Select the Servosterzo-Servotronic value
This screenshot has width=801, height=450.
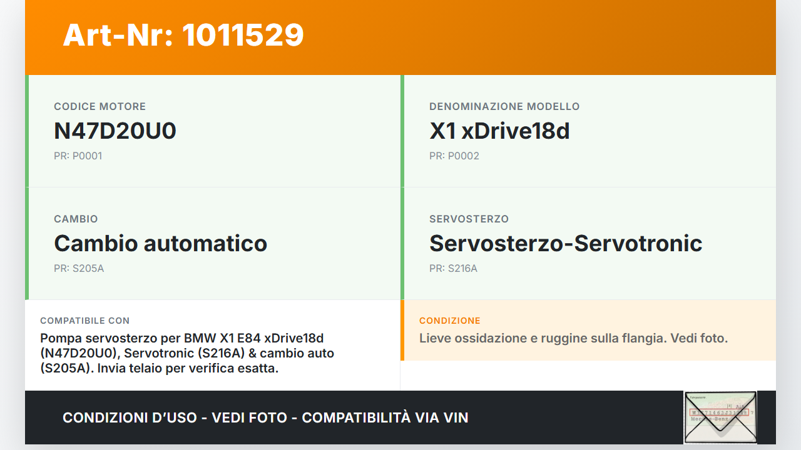(x=566, y=243)
